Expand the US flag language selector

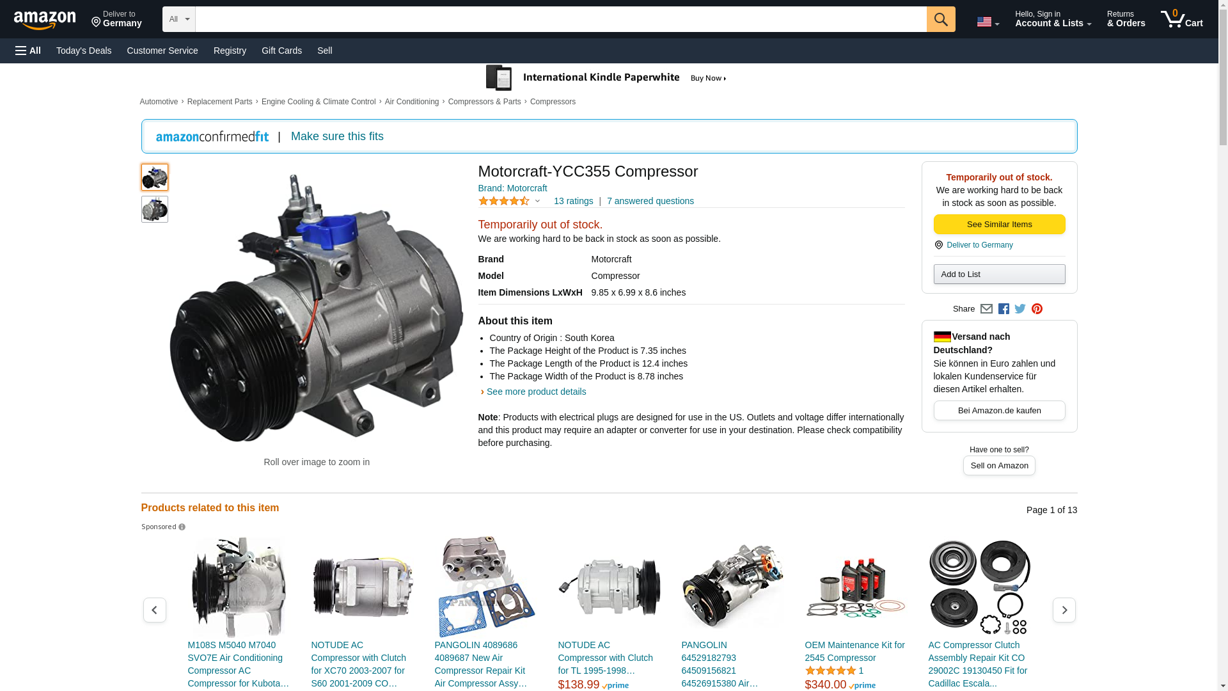988,22
